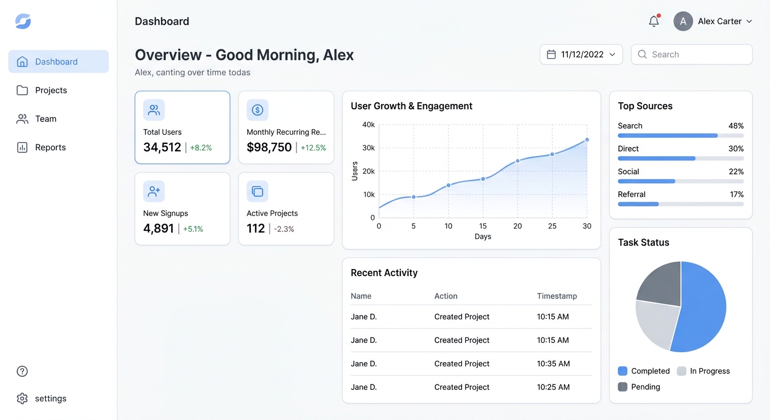Open the help question mark icon
The width and height of the screenshot is (770, 420).
pyautogui.click(x=22, y=371)
